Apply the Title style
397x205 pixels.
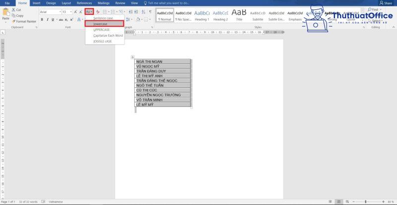pyautogui.click(x=239, y=15)
